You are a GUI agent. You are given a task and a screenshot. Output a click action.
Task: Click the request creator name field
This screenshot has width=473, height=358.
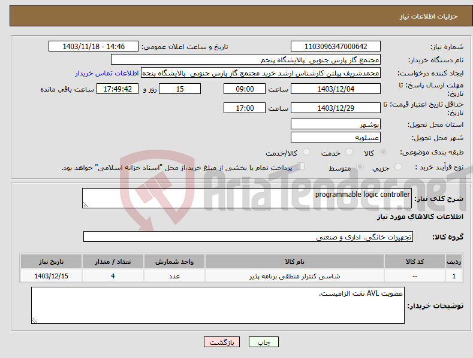click(261, 73)
